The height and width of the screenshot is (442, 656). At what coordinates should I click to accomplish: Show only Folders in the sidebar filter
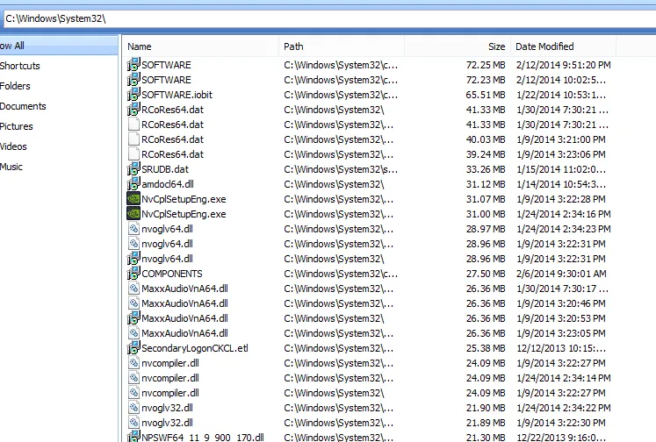(x=15, y=86)
